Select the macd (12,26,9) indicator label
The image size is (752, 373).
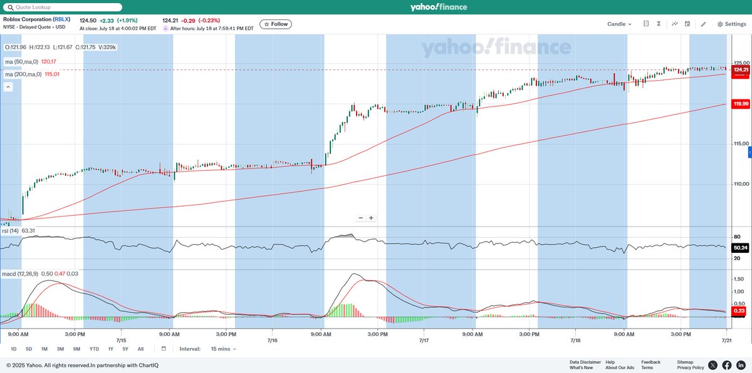[x=20, y=273]
